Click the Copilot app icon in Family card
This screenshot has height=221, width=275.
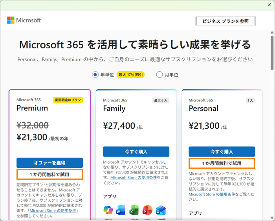click(x=108, y=210)
